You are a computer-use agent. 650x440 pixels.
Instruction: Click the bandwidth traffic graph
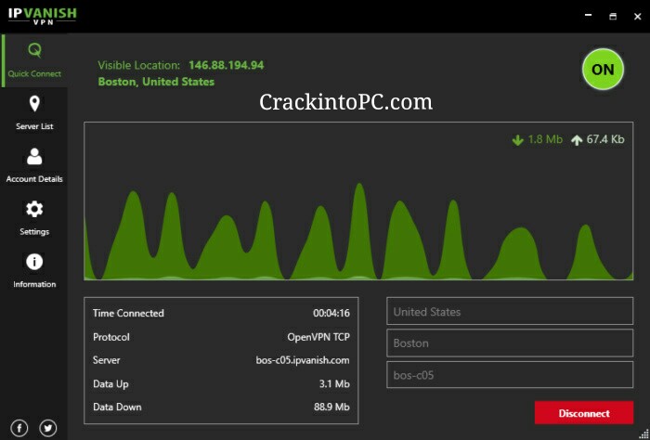tap(358, 201)
